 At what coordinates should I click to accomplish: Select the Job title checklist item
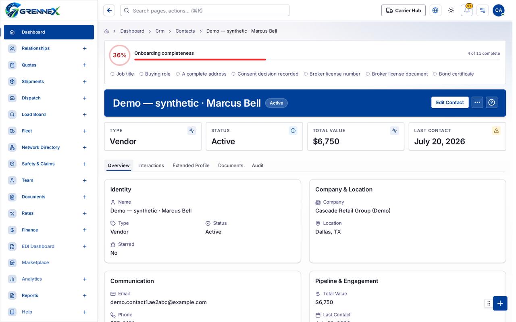click(x=122, y=74)
